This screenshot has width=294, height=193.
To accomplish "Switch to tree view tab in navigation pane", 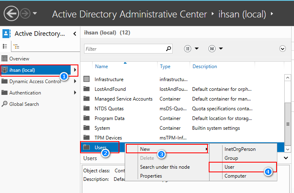I will point(17,46).
